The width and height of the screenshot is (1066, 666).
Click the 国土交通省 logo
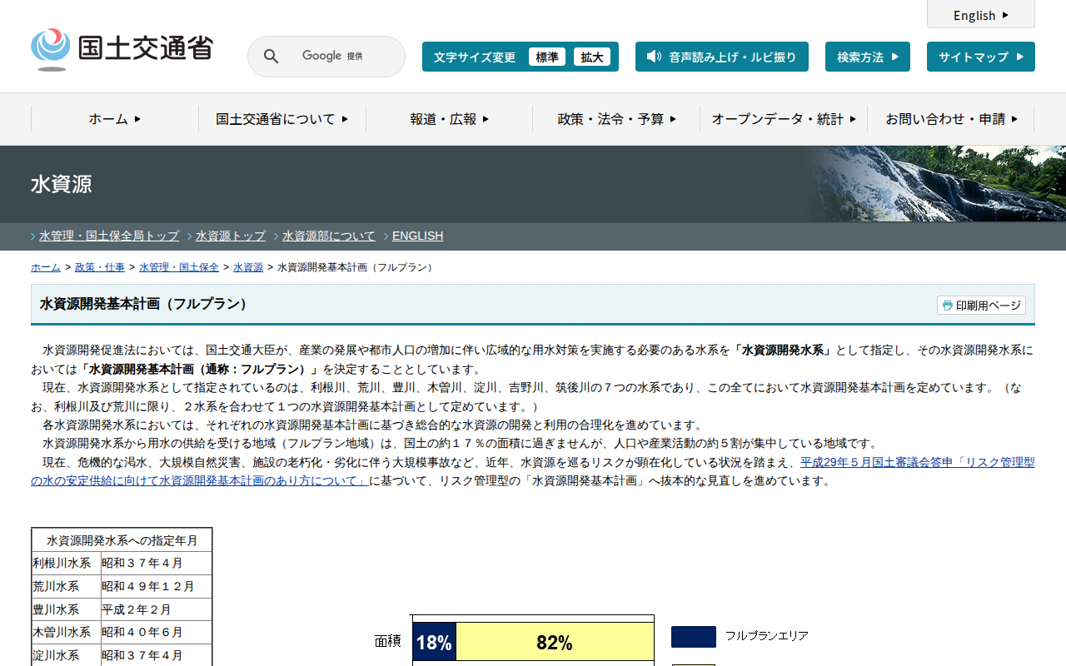pos(122,49)
